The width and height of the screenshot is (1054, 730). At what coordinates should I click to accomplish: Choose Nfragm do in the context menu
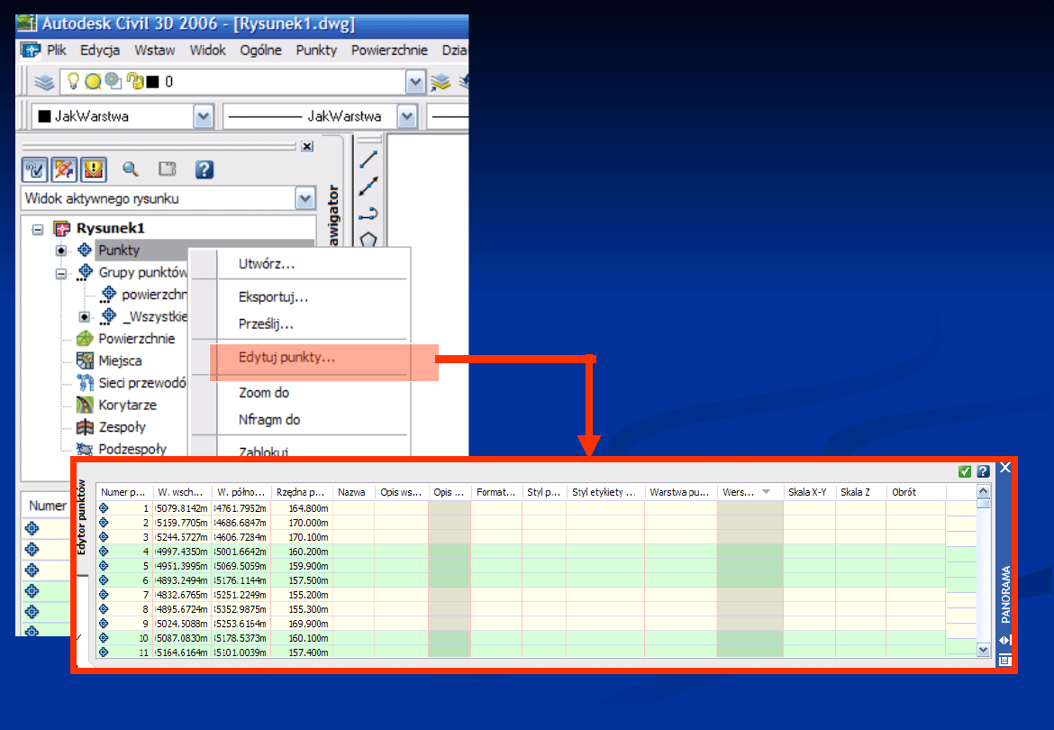point(269,419)
